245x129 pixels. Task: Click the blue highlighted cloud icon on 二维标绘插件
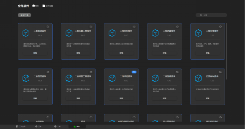tap(134, 72)
